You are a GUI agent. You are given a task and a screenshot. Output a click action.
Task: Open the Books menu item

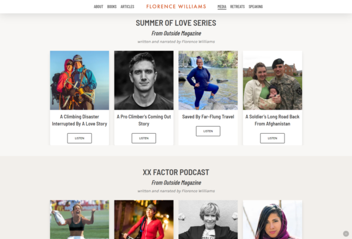112,6
